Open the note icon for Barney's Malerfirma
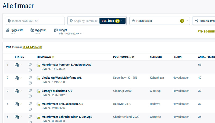 pos(30,96)
